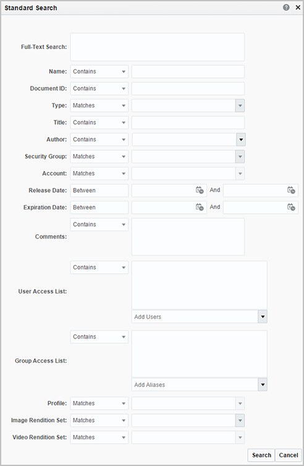Expand the Video Rendition Set value list

(x=240, y=437)
